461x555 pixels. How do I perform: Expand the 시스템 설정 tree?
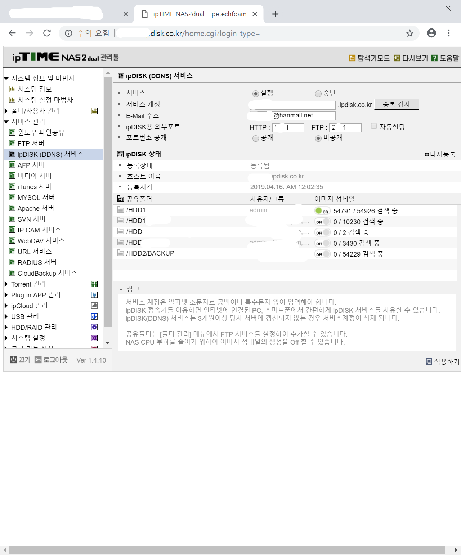(x=6, y=338)
